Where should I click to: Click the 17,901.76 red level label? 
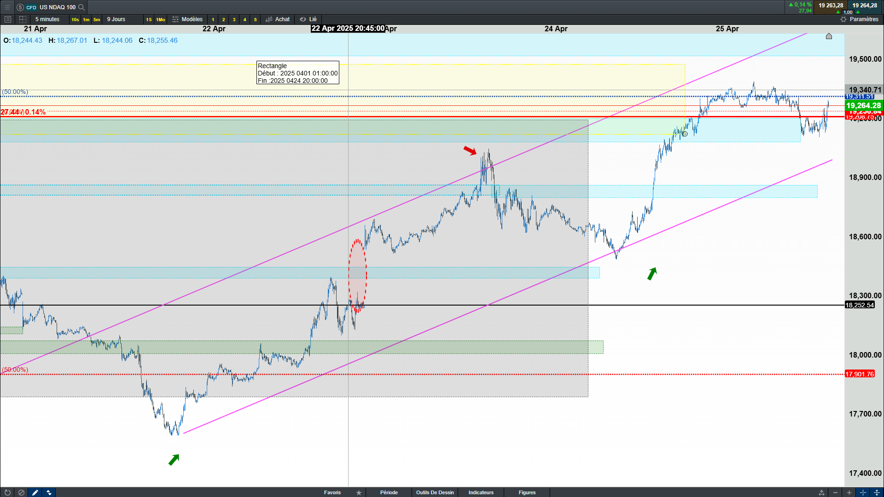click(x=860, y=374)
